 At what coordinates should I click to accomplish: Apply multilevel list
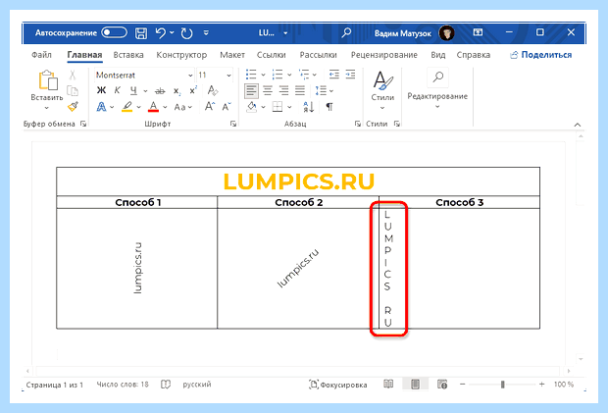[304, 75]
